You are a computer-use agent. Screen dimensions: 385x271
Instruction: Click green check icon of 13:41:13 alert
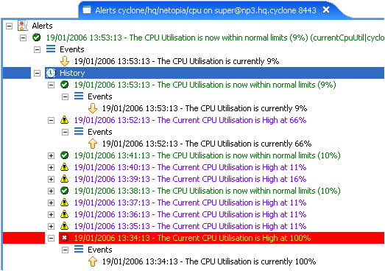pyautogui.click(x=65, y=155)
